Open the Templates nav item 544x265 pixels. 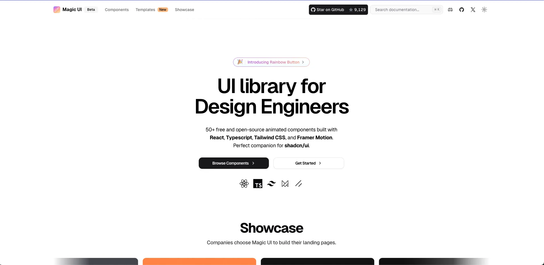(145, 10)
